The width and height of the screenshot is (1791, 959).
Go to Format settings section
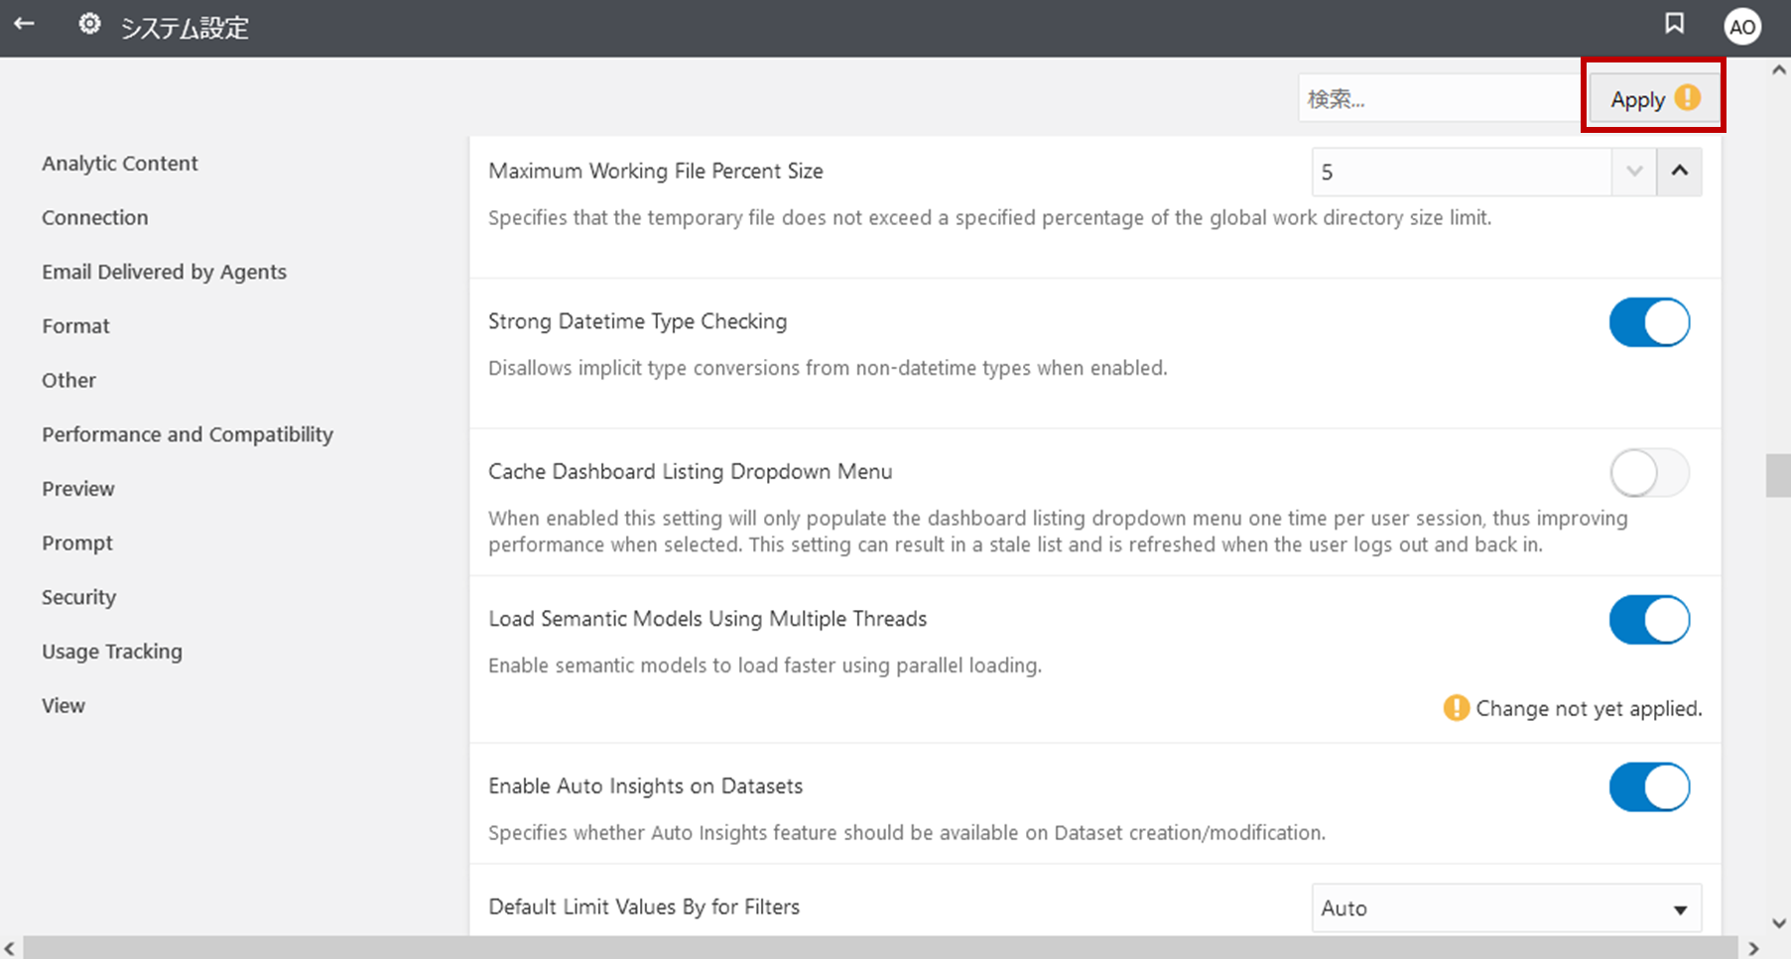(x=75, y=326)
